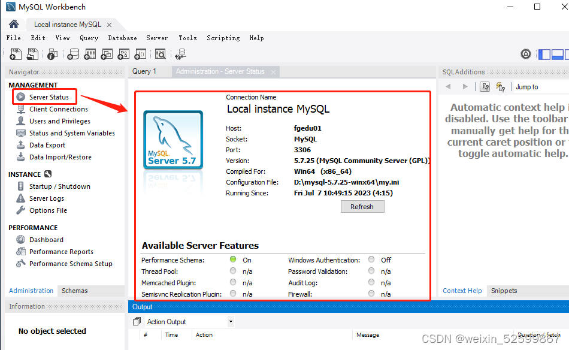
Task: Toggle automatic context help
Action: tap(500, 87)
